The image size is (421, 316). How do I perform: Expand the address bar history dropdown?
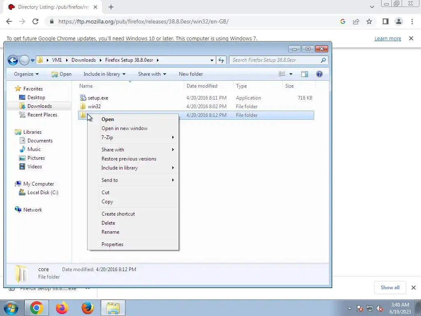tap(212, 60)
